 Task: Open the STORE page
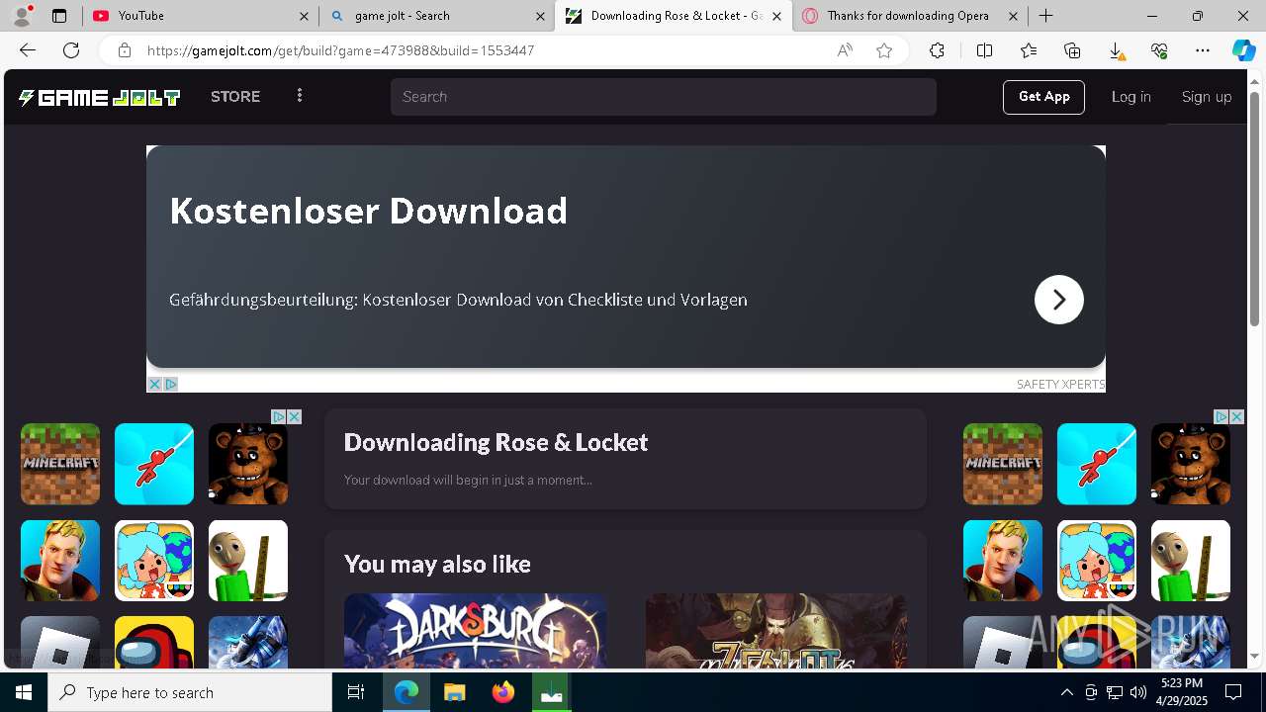point(235,97)
